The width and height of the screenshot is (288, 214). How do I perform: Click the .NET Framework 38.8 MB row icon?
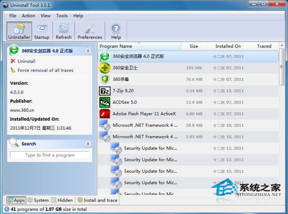(105, 125)
